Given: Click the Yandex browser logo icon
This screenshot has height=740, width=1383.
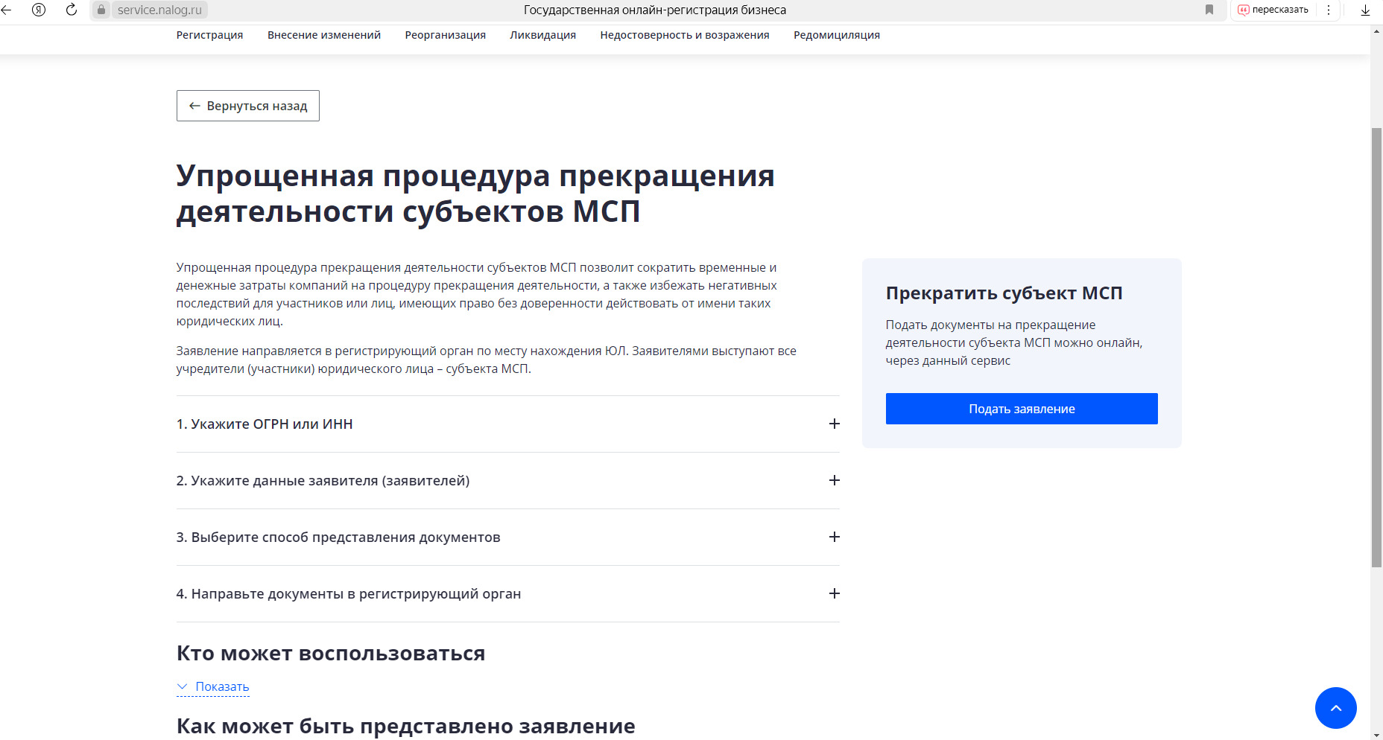Looking at the screenshot, I should point(39,10).
